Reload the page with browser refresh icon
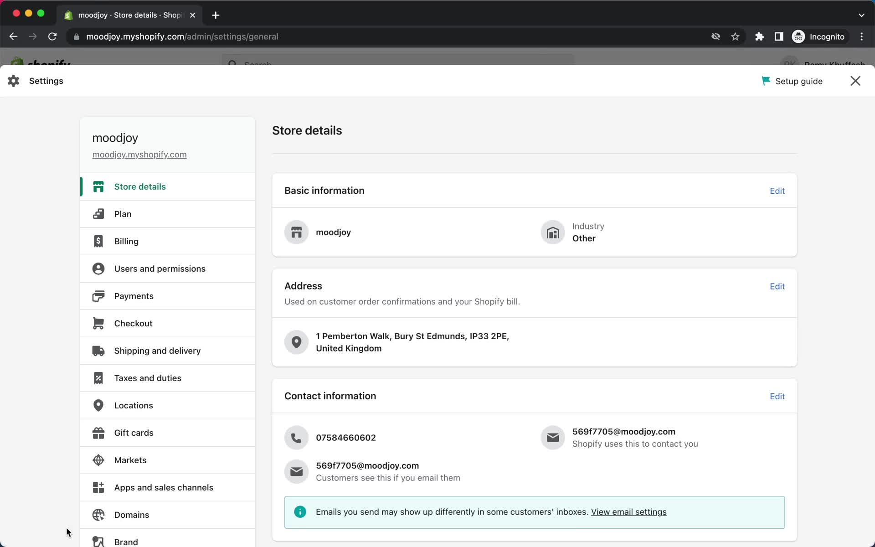875x547 pixels. point(52,36)
